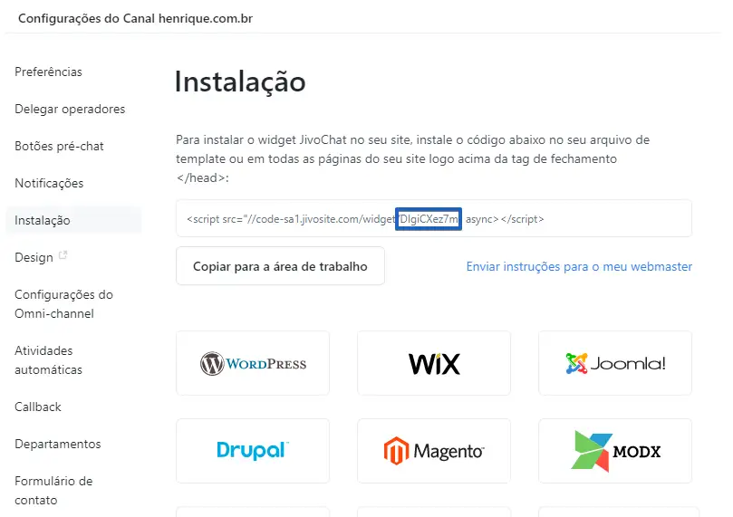
Task: Open the Notificações menu item
Action: coord(49,183)
